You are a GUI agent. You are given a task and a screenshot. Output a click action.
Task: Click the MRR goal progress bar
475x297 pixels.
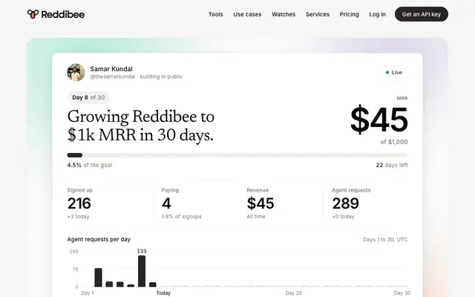237,155
